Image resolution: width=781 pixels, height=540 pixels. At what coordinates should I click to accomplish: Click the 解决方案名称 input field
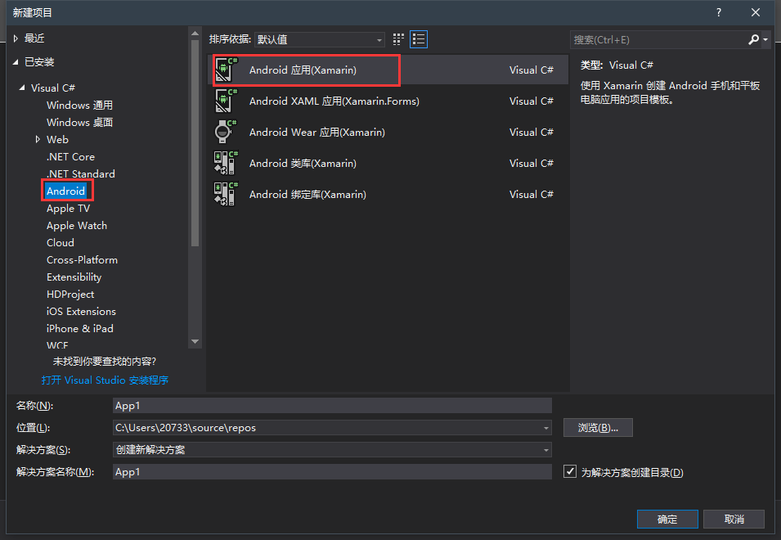pos(332,472)
